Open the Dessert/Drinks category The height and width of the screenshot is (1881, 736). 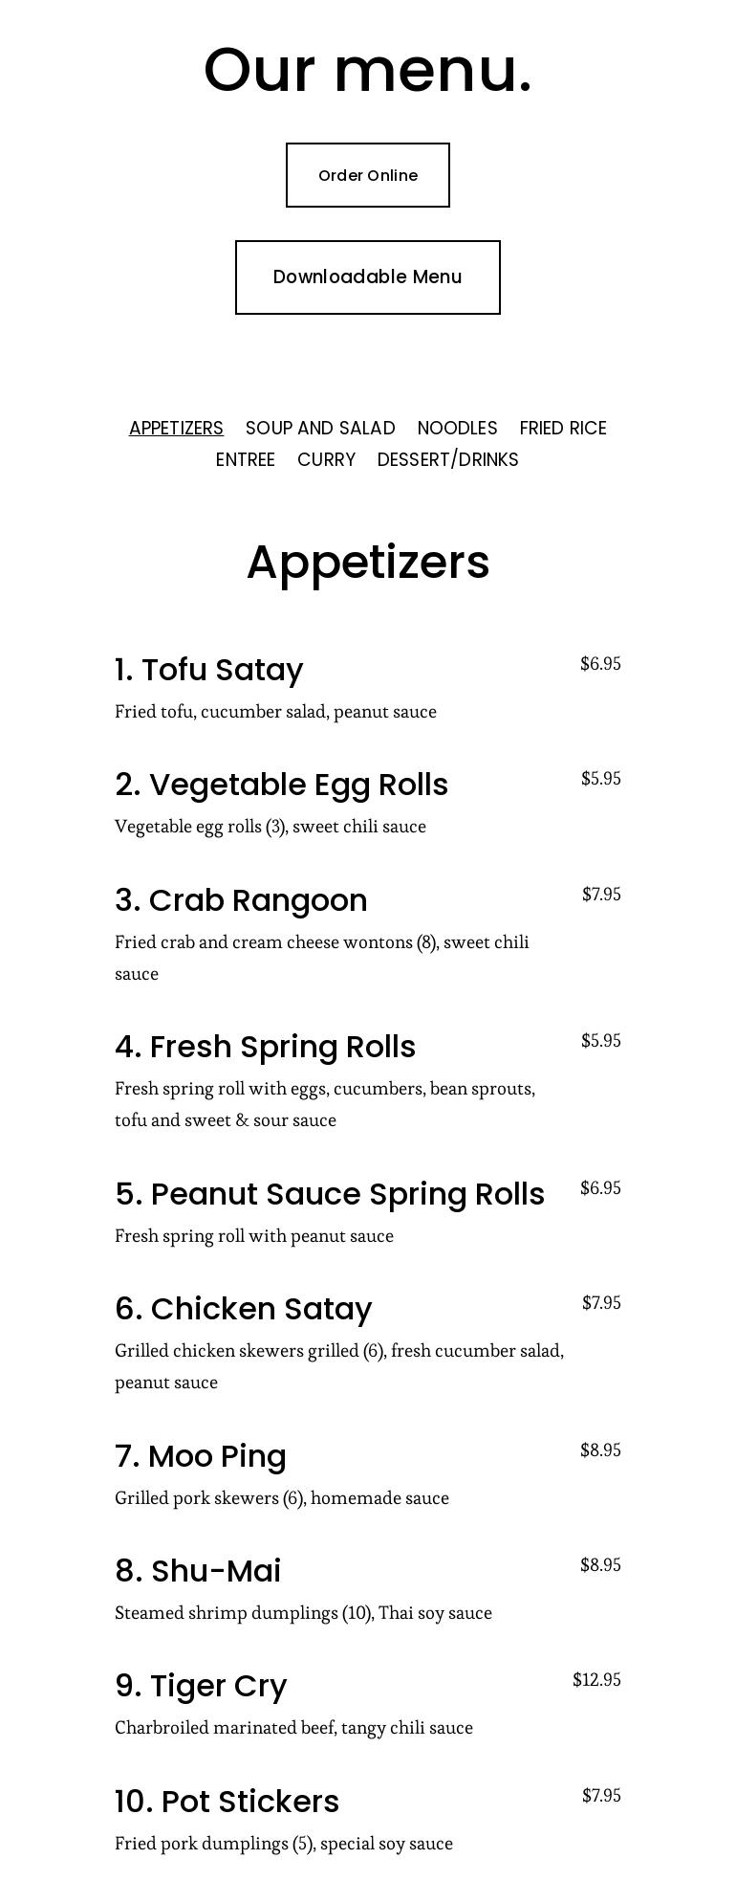pyautogui.click(x=447, y=459)
